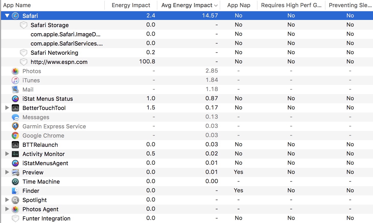Click the Safari Networking shield icon
The width and height of the screenshot is (373, 223).
(x=24, y=53)
